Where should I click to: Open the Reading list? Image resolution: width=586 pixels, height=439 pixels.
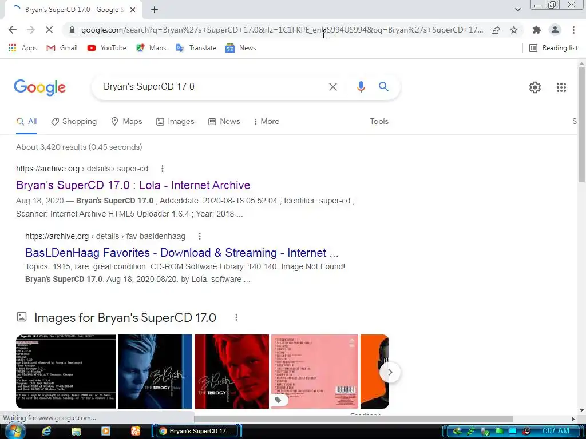[x=553, y=48]
